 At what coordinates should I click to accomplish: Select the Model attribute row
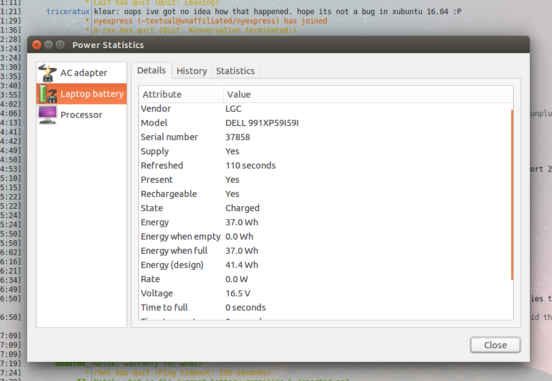[x=325, y=123]
